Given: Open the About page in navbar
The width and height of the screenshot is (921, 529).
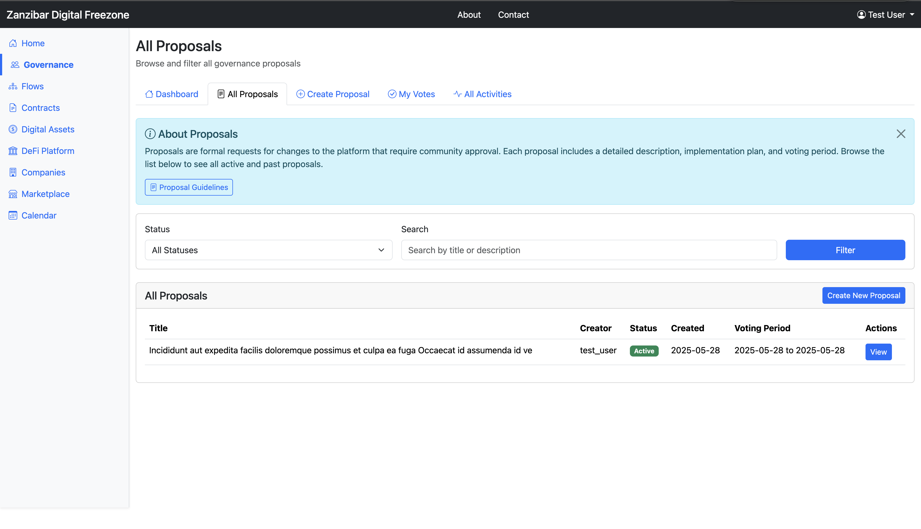Looking at the screenshot, I should click(x=469, y=15).
